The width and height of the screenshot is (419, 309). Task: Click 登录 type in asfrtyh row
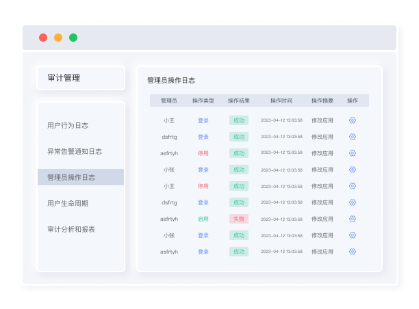(203, 252)
